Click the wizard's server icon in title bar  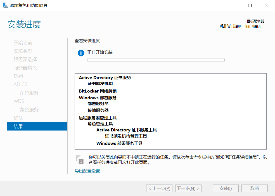pyautogui.click(x=5, y=5)
